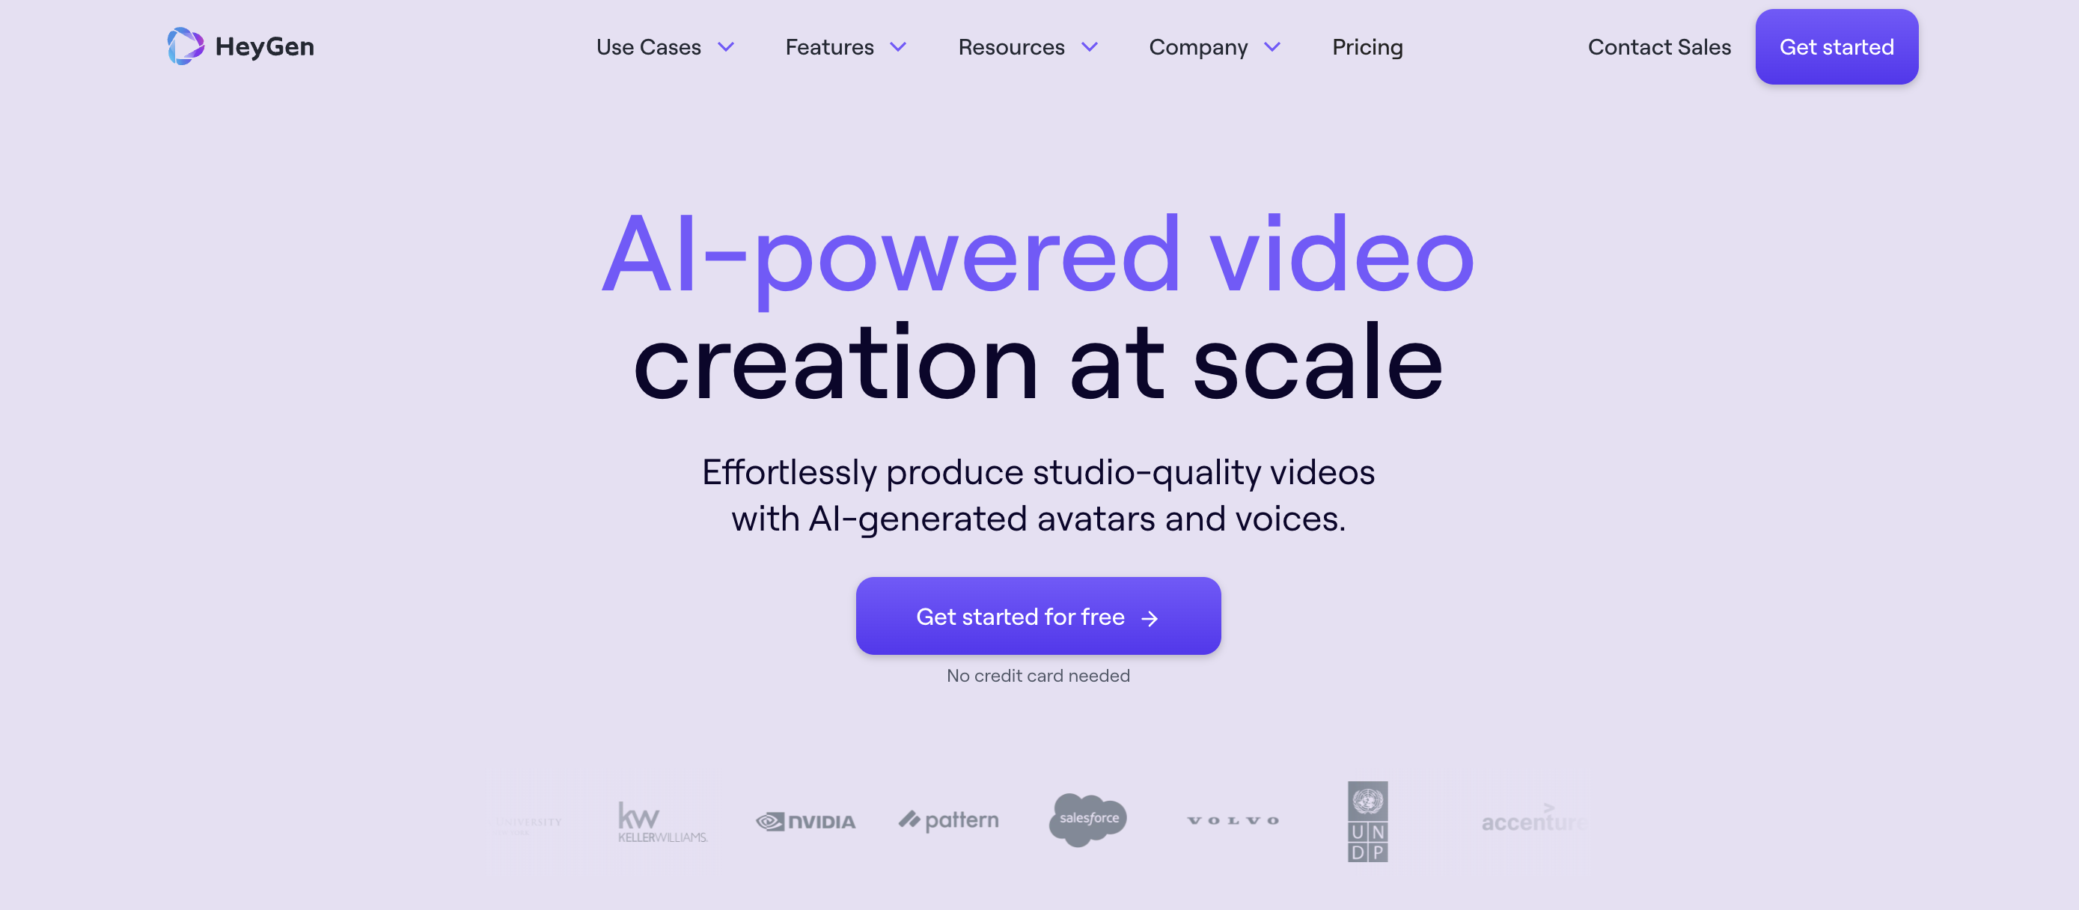Select the Pricing menu item
Viewport: 2079px width, 910px height.
point(1367,46)
